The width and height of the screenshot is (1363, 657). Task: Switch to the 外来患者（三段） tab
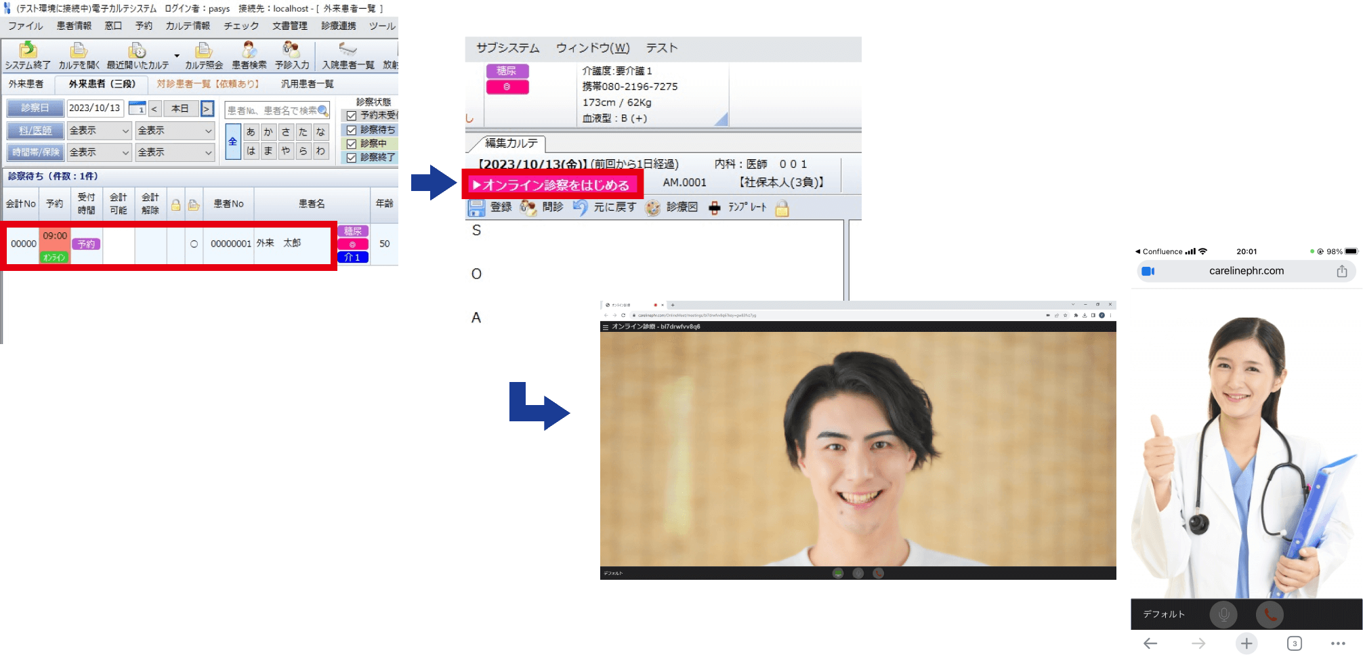coord(102,83)
